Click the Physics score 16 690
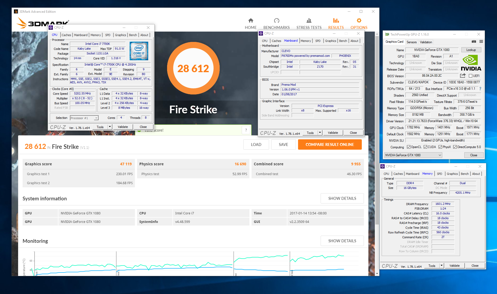Image resolution: width=497 pixels, height=294 pixels. point(240,164)
